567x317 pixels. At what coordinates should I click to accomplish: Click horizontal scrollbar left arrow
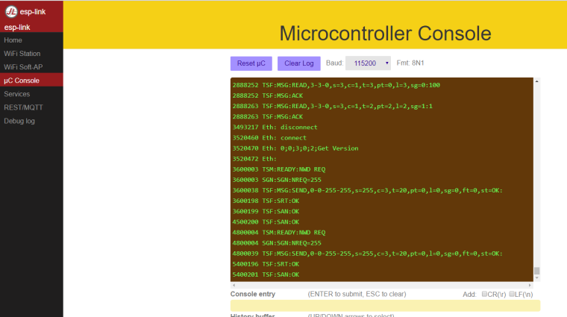click(234, 285)
